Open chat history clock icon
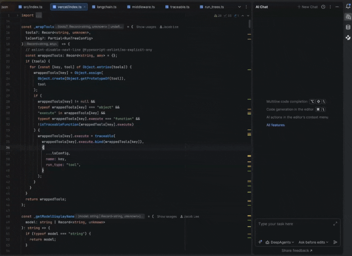Viewport: 352px width, 256px height. 323,7
